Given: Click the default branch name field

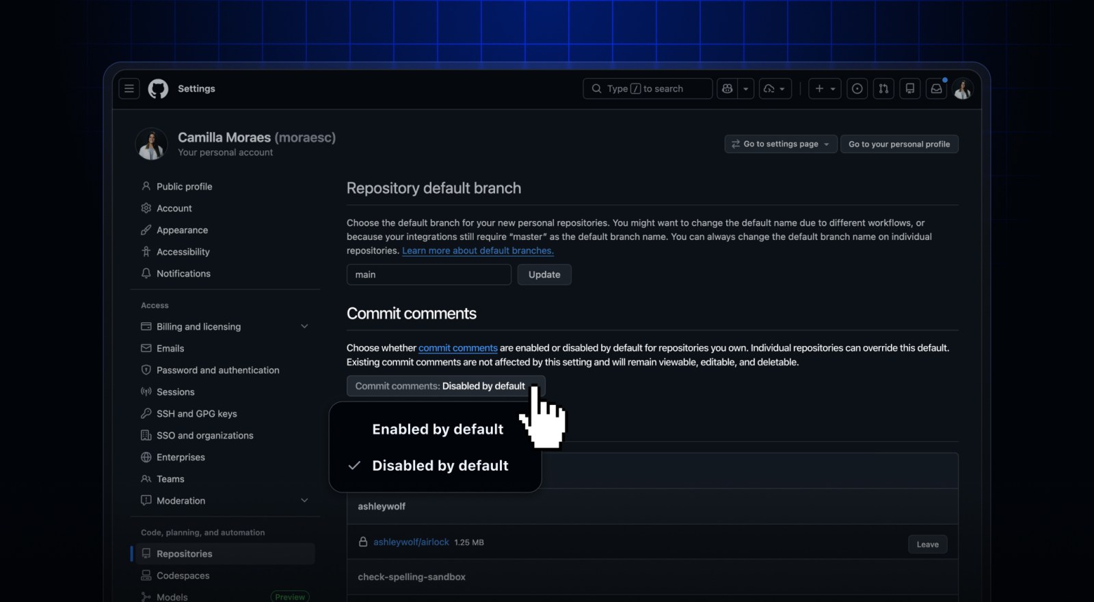Looking at the screenshot, I should (429, 275).
